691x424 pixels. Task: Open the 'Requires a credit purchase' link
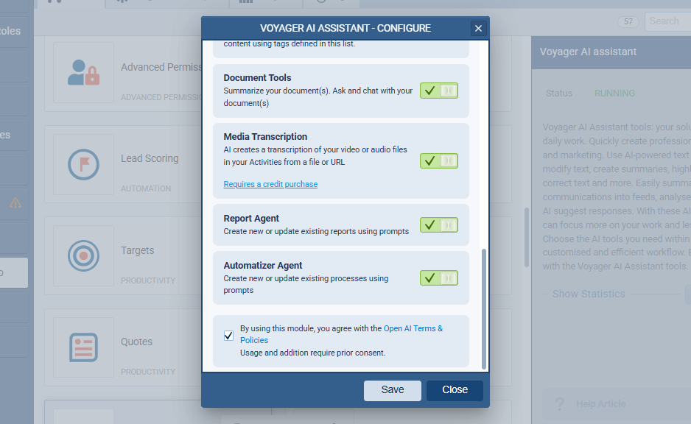pos(270,184)
